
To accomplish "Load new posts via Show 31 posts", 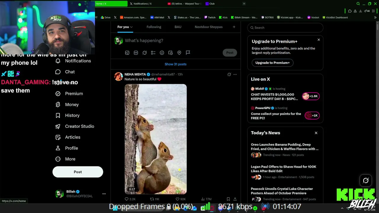I will [176, 64].
